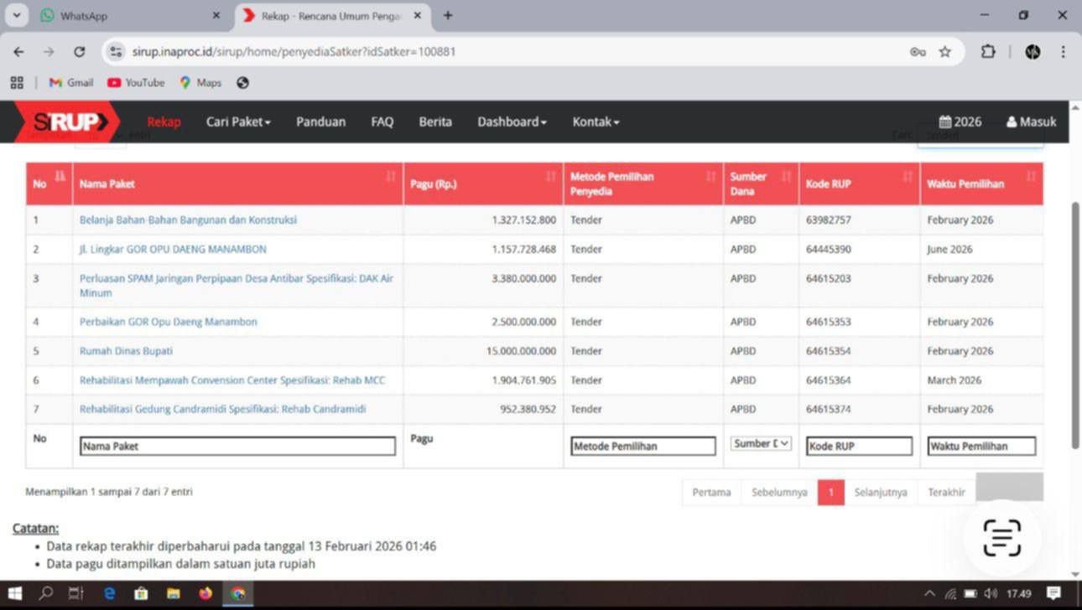The image size is (1082, 610).
Task: Open the Rumah Dinas Bupati package link
Action: point(126,351)
